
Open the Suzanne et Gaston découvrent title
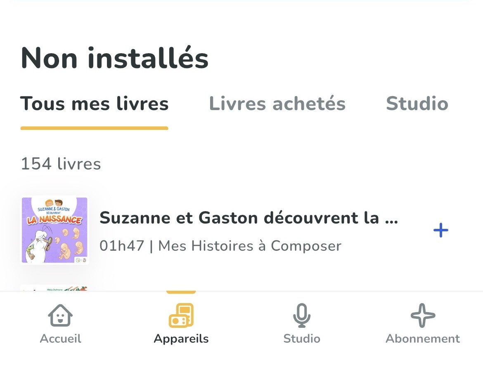point(249,218)
